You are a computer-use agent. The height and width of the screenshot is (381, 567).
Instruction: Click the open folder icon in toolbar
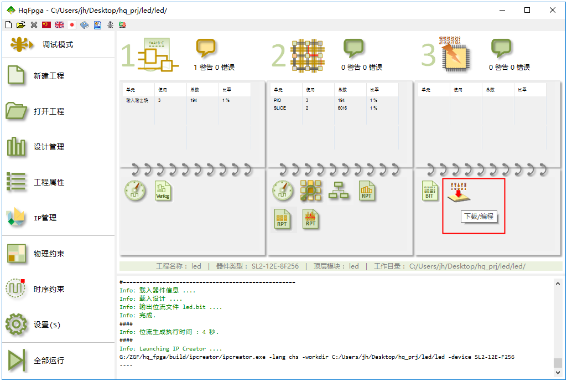[21, 25]
